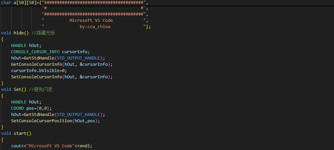Place cursor on by:ccw_china string
The width and height of the screenshot is (334, 150).
(x=95, y=27)
